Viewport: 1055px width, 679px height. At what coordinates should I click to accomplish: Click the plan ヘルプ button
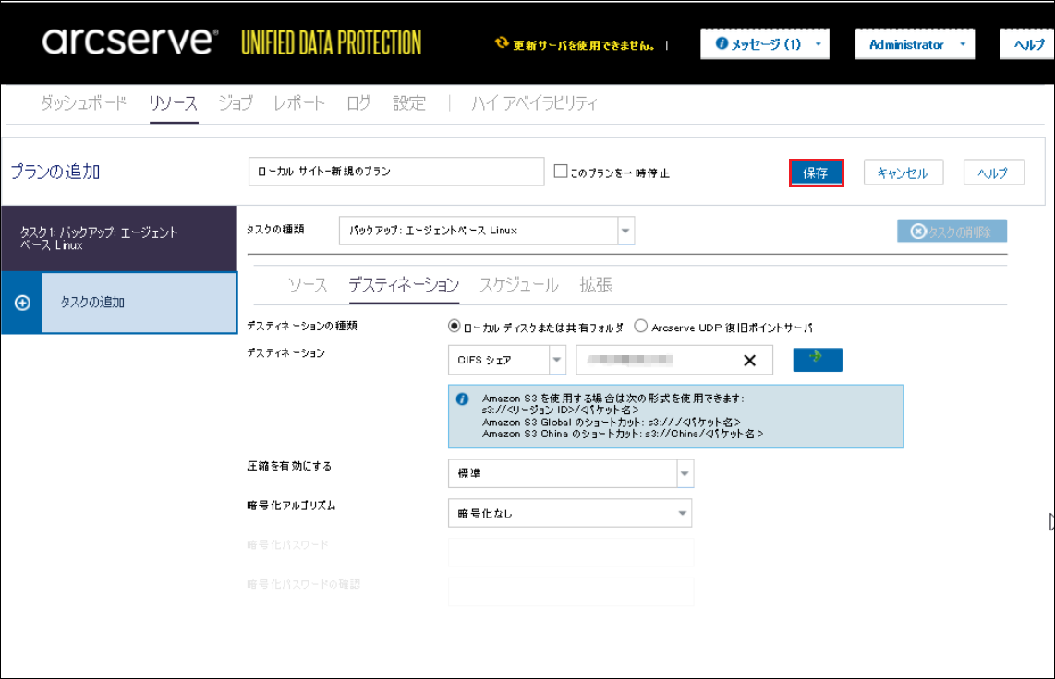pos(993,173)
